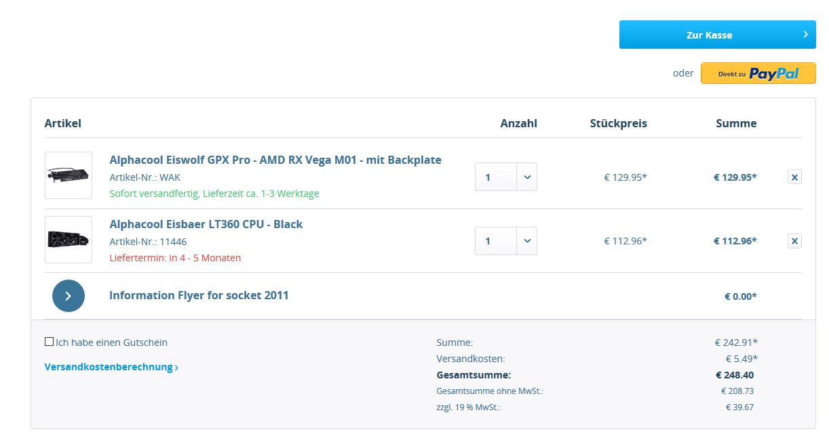Image resolution: width=829 pixels, height=440 pixels.
Task: Click the Gesamtsumme total amount
Action: pyautogui.click(x=735, y=375)
